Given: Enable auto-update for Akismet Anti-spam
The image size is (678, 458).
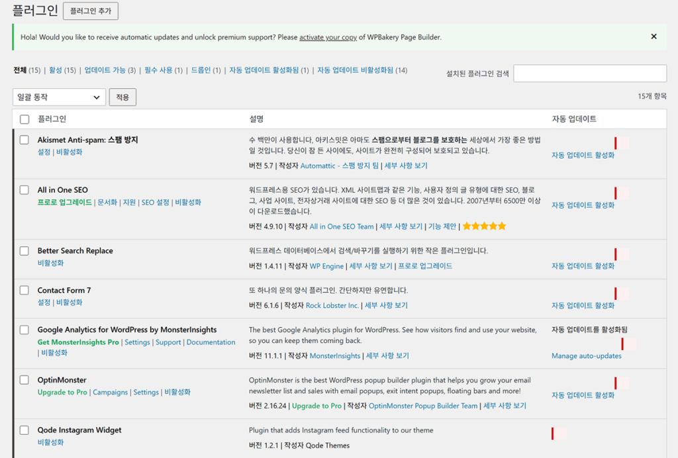Looking at the screenshot, I should point(583,155).
